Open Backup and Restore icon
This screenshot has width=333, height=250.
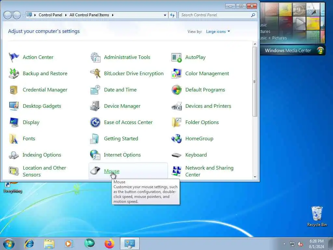coord(14,74)
